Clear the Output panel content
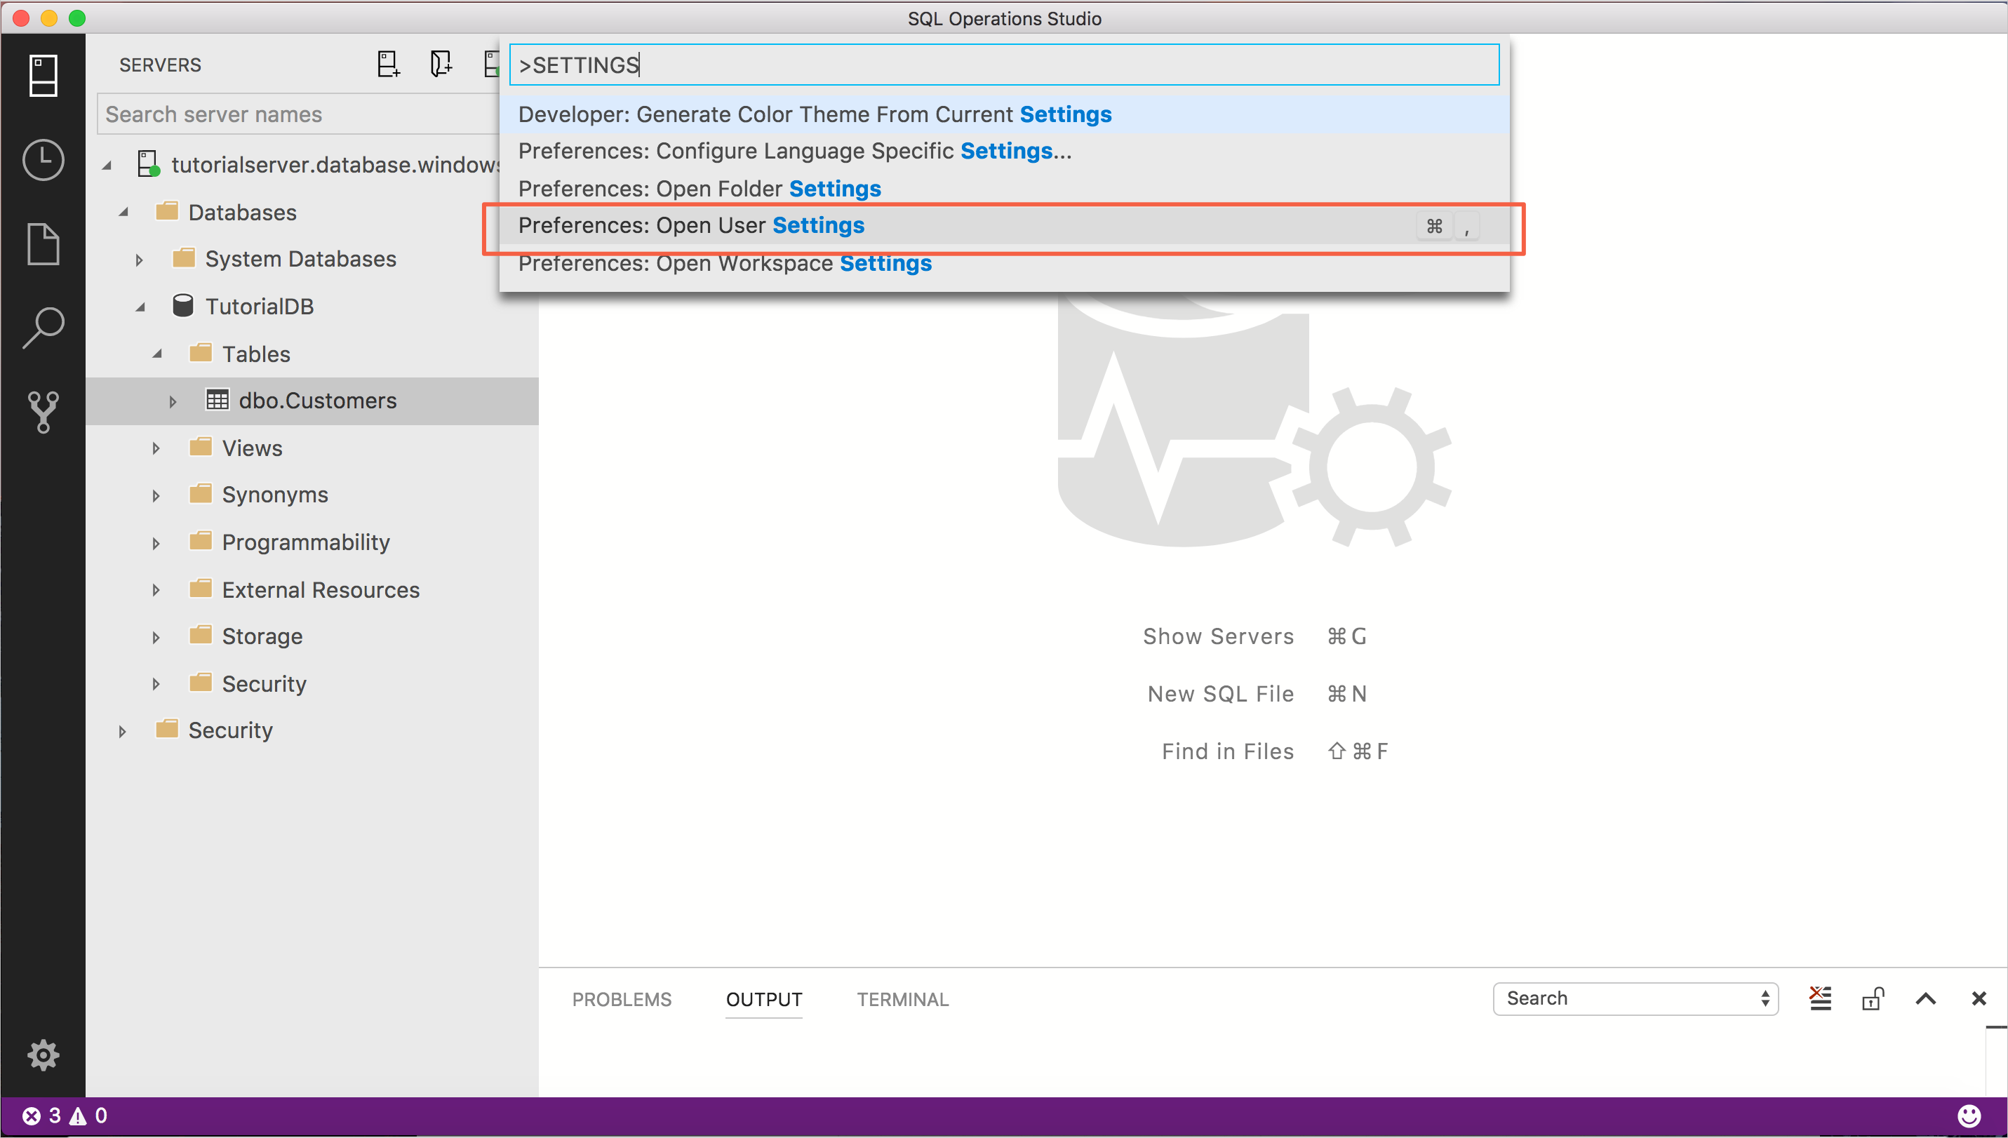 tap(1821, 998)
